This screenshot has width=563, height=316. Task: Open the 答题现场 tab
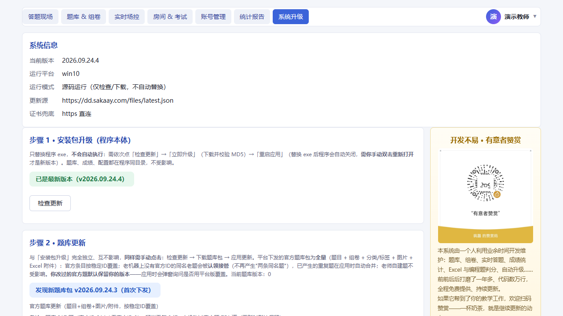(40, 17)
